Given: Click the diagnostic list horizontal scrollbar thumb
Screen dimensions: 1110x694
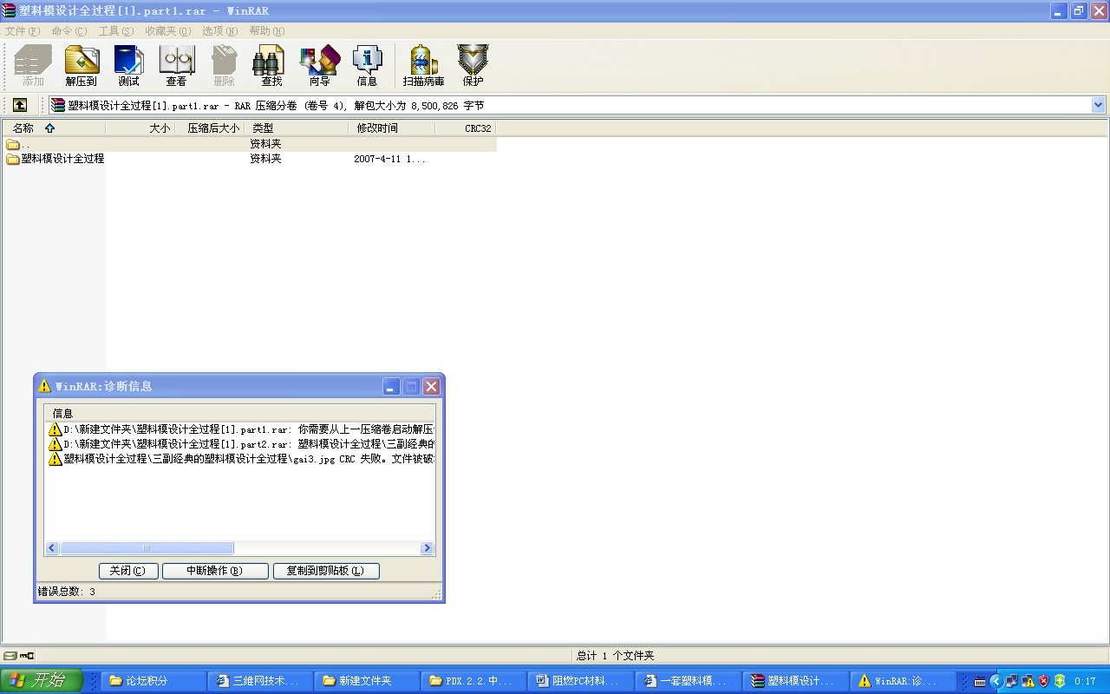Looking at the screenshot, I should click(x=147, y=548).
